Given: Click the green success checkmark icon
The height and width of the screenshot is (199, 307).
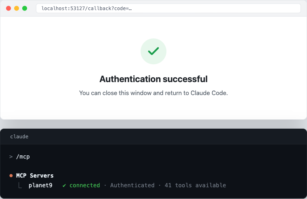Looking at the screenshot, I should point(153,51).
